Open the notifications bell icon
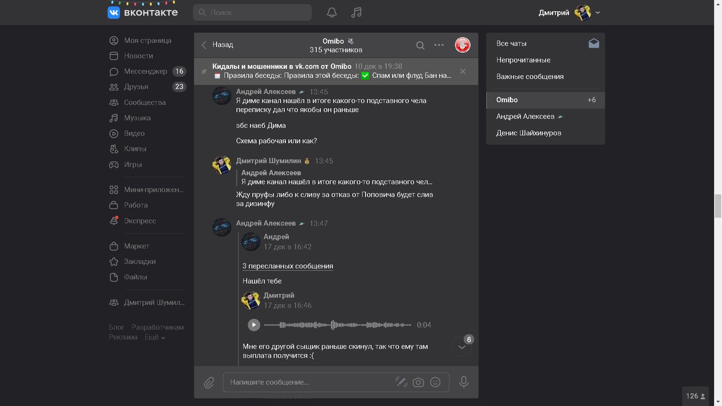Viewport: 722px width, 406px height. 332,12
